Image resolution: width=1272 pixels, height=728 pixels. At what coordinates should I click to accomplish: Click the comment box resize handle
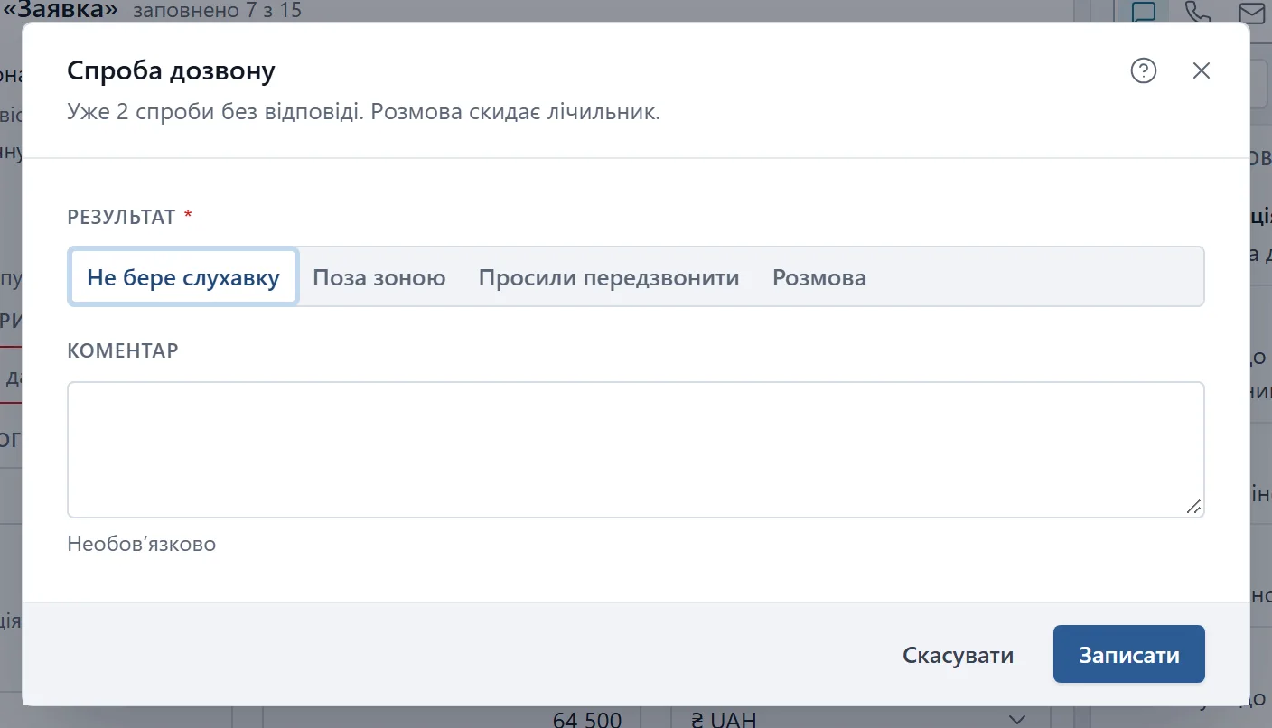1193,507
